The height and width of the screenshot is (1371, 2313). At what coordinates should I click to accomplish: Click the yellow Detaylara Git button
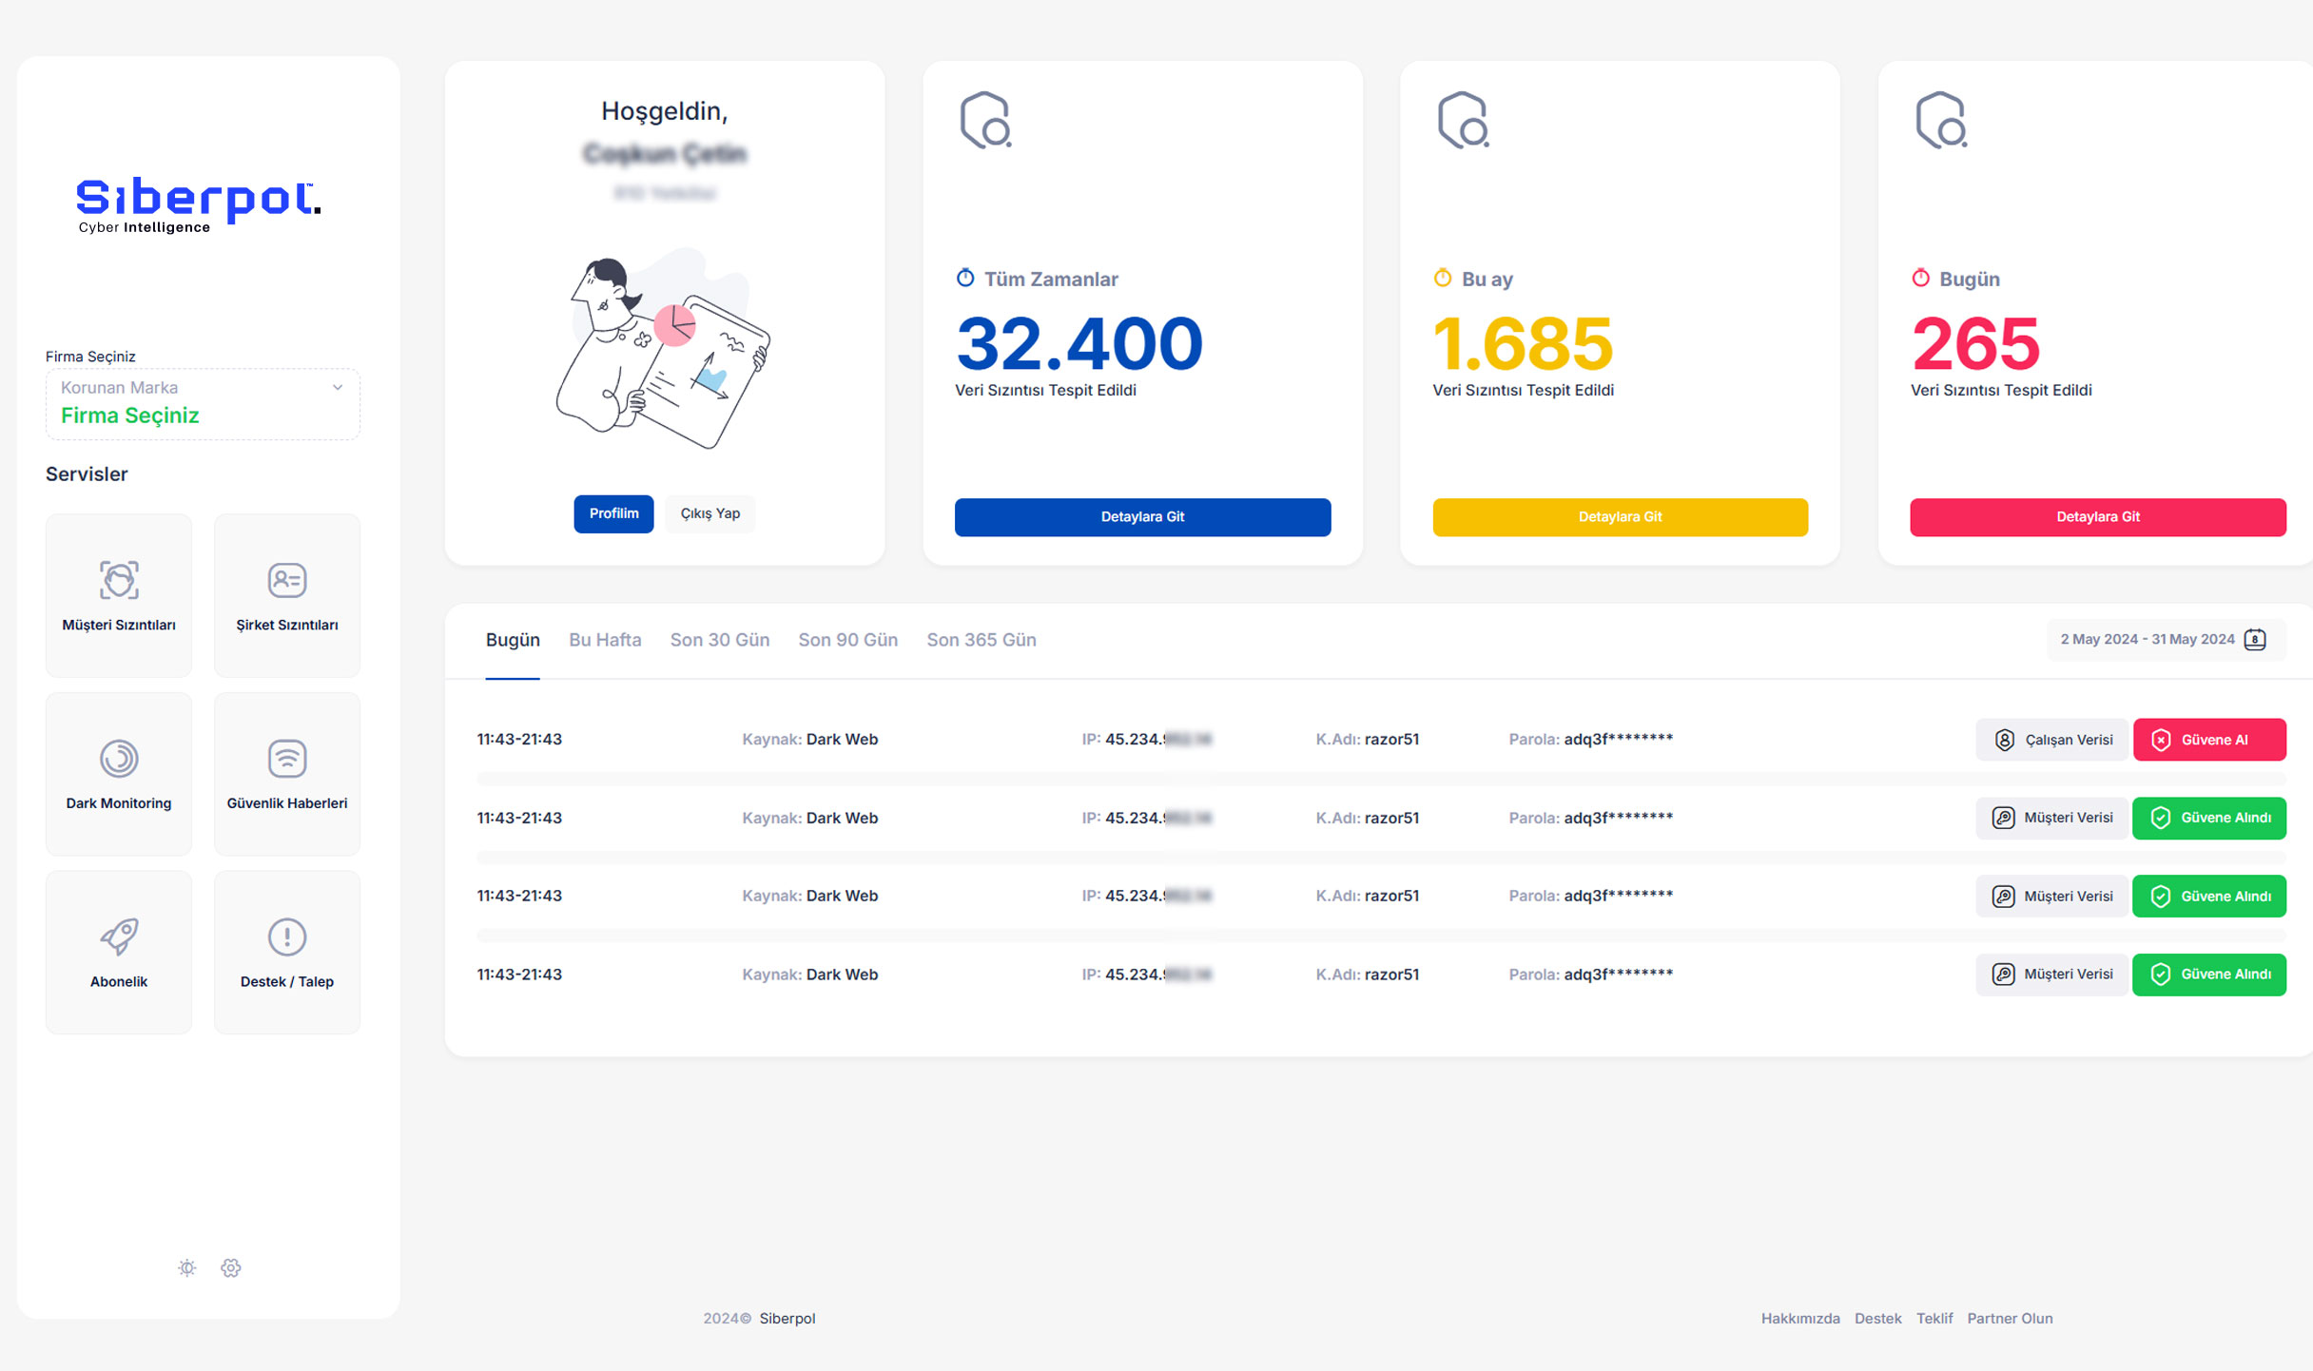[1620, 517]
